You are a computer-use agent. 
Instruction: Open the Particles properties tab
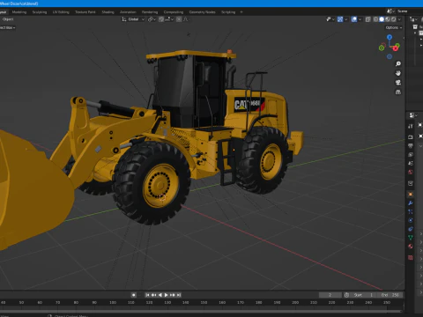pyautogui.click(x=411, y=211)
